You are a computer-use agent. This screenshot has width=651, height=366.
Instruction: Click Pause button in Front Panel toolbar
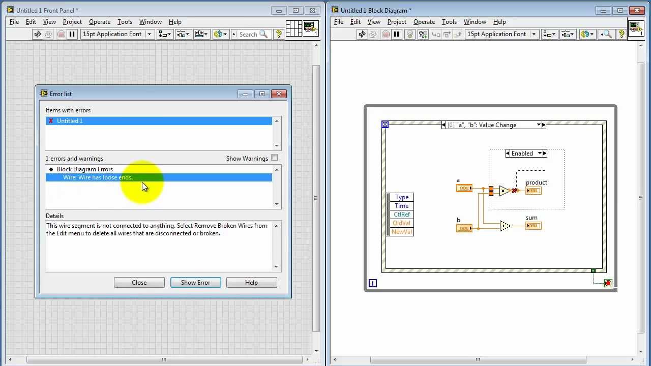72,34
